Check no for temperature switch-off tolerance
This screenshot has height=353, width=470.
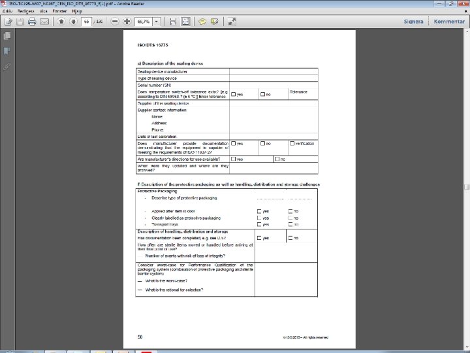[x=262, y=94]
